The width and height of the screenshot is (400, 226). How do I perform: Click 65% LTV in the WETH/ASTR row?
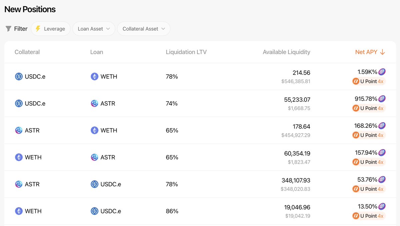pos(172,157)
